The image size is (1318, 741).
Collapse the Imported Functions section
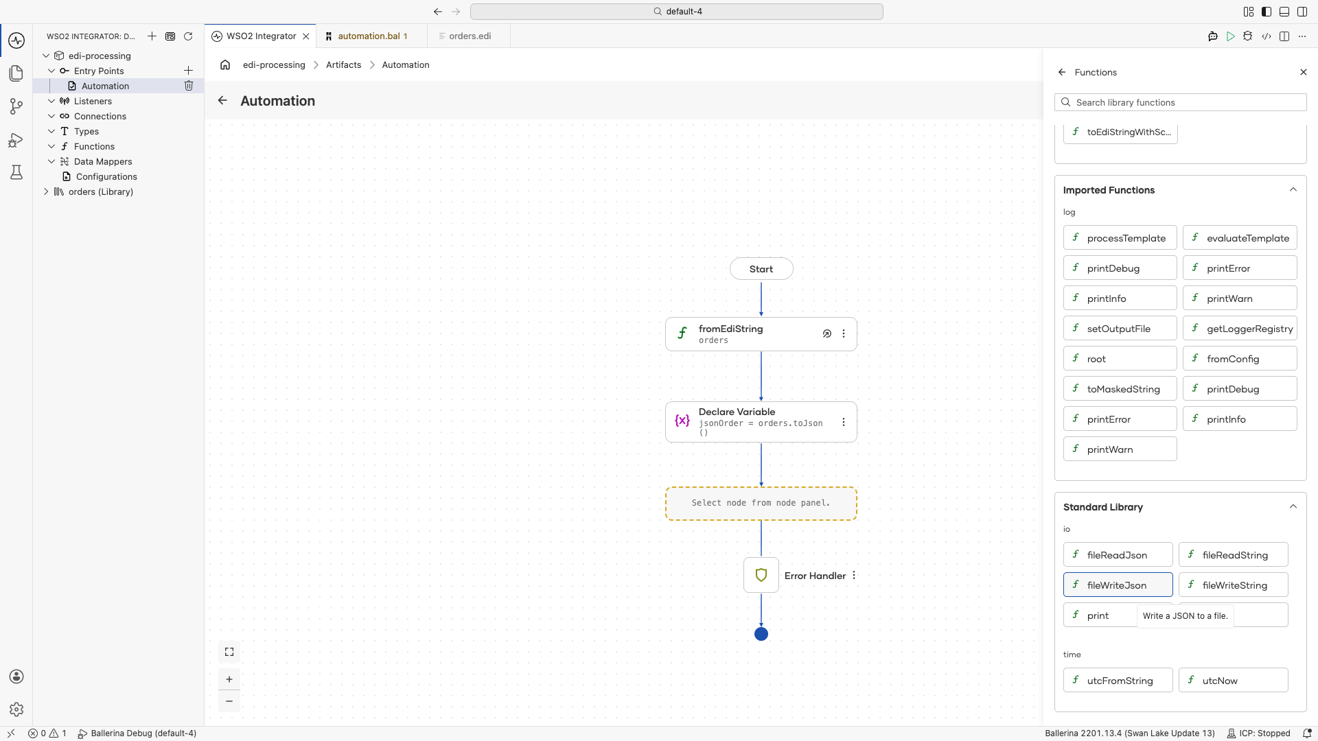pyautogui.click(x=1293, y=189)
